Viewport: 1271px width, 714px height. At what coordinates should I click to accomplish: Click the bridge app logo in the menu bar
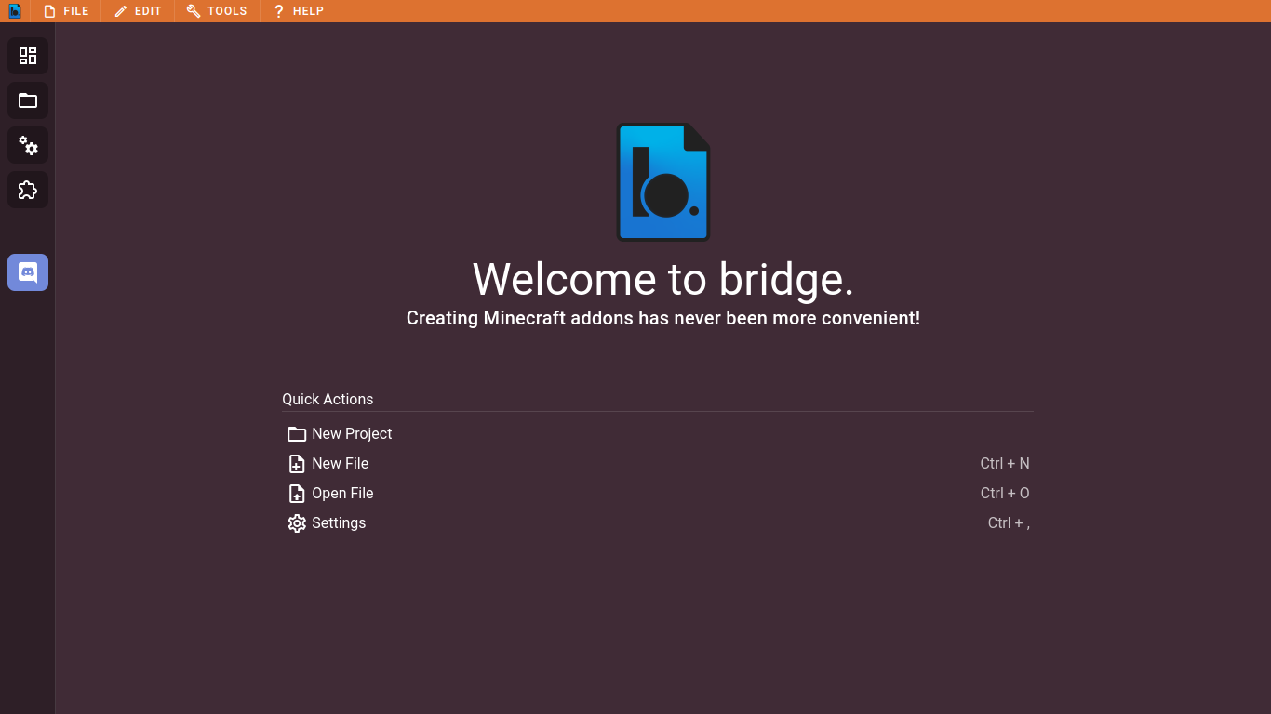point(15,11)
